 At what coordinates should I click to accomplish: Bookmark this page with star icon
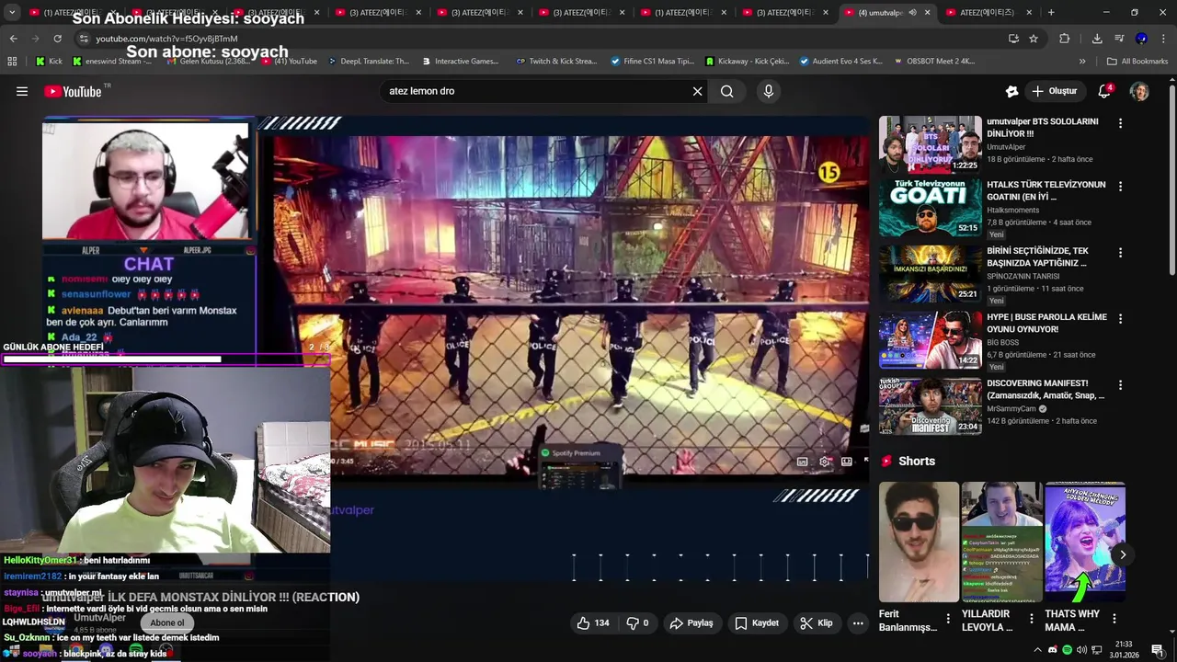pos(1034,39)
